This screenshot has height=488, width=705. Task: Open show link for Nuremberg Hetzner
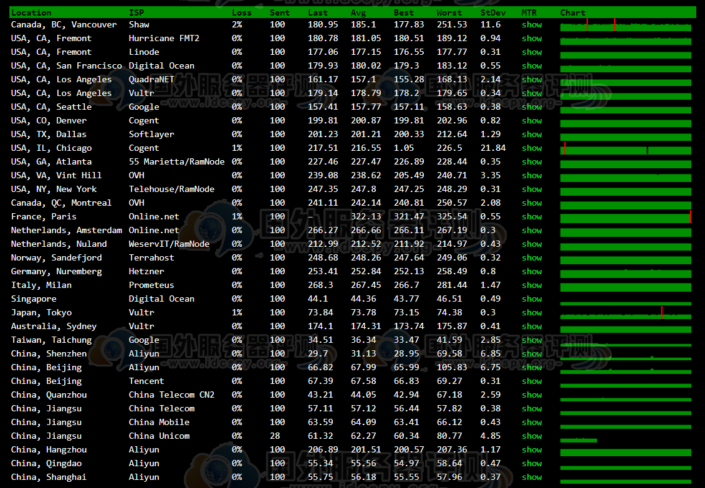532,271
